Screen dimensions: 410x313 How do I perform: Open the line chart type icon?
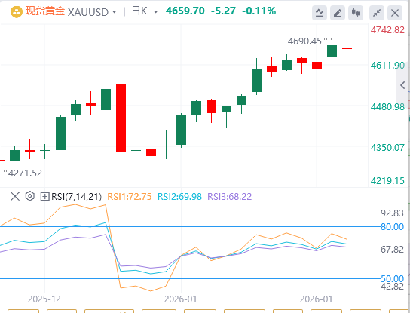click(x=320, y=13)
